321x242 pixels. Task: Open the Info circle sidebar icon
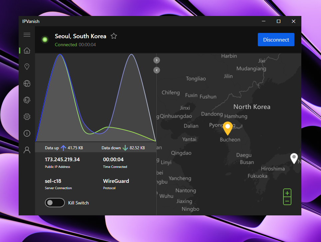(x=27, y=133)
